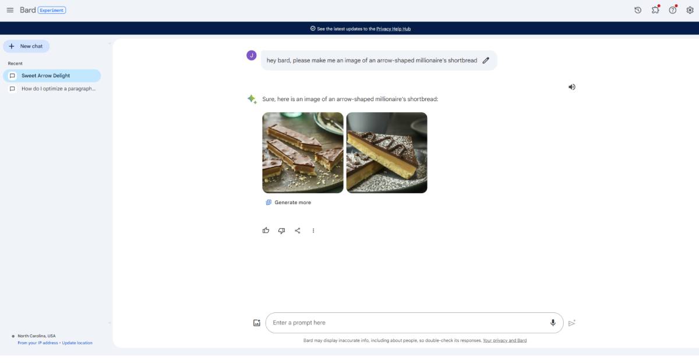Screen dimensions: 699x363
Task: Activate the microphone voice input
Action: 553,323
